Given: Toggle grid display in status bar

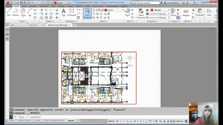Looking at the screenshot, I should 117,121.
